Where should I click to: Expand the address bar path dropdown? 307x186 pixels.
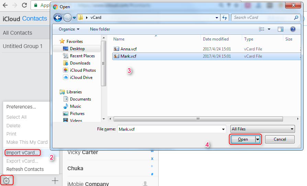click(x=217, y=18)
